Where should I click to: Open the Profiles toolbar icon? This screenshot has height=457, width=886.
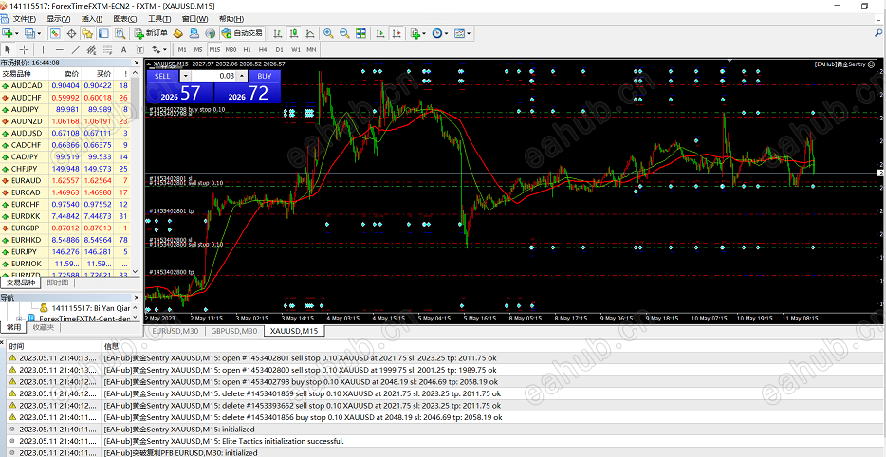[x=28, y=33]
